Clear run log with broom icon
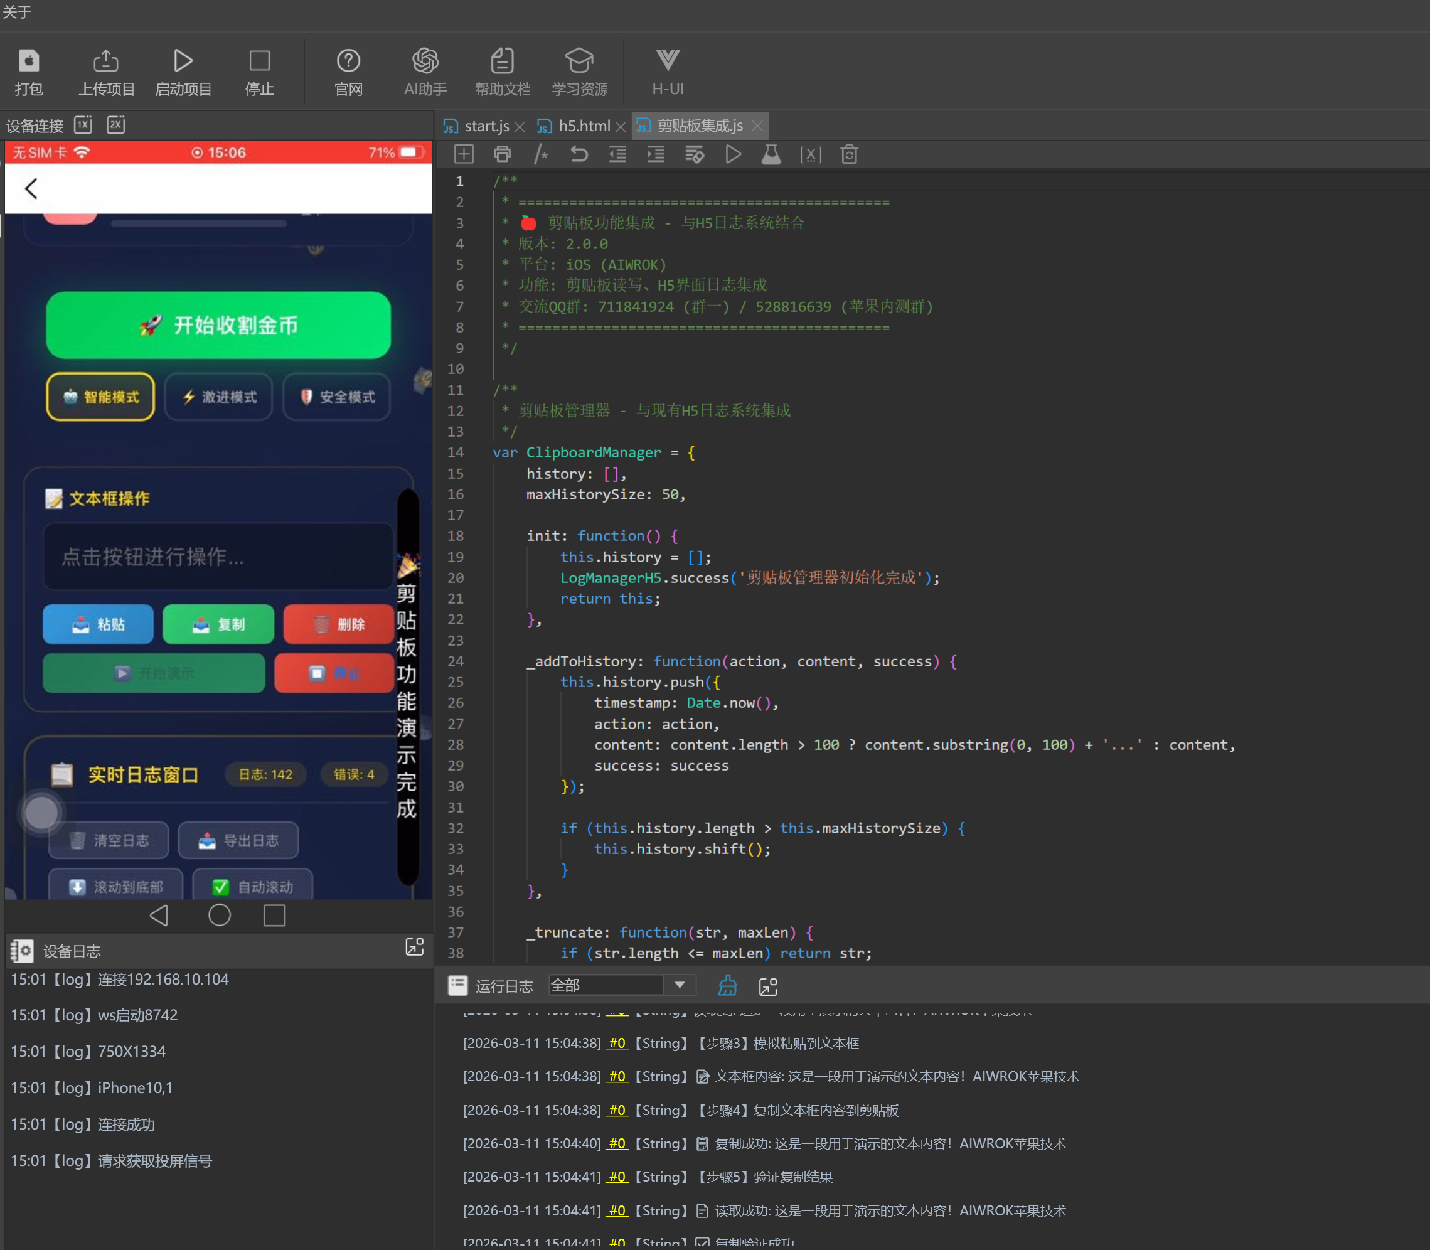 click(727, 986)
